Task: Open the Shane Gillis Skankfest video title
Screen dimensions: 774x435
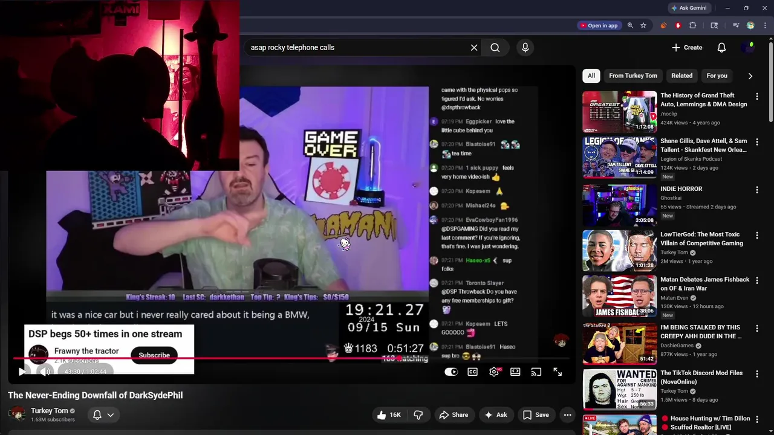Action: (704, 145)
